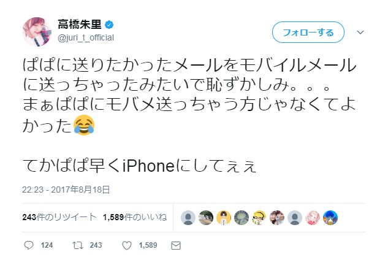View the 243件のリツイート list
The width and height of the screenshot is (388, 268).
(59, 217)
